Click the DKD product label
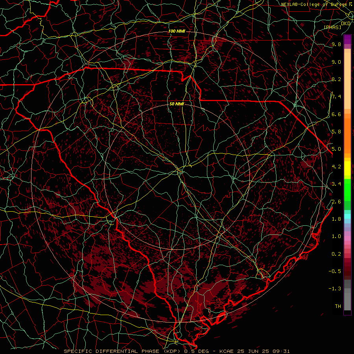Viewport: 354px width, 354px height. tap(346, 23)
